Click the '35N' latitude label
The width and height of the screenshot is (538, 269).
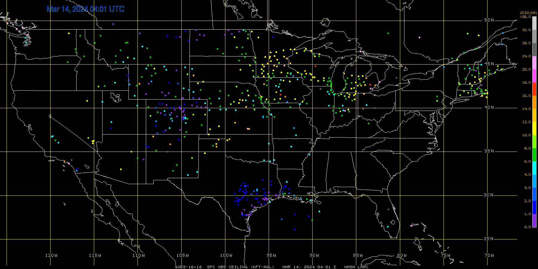[489, 151]
